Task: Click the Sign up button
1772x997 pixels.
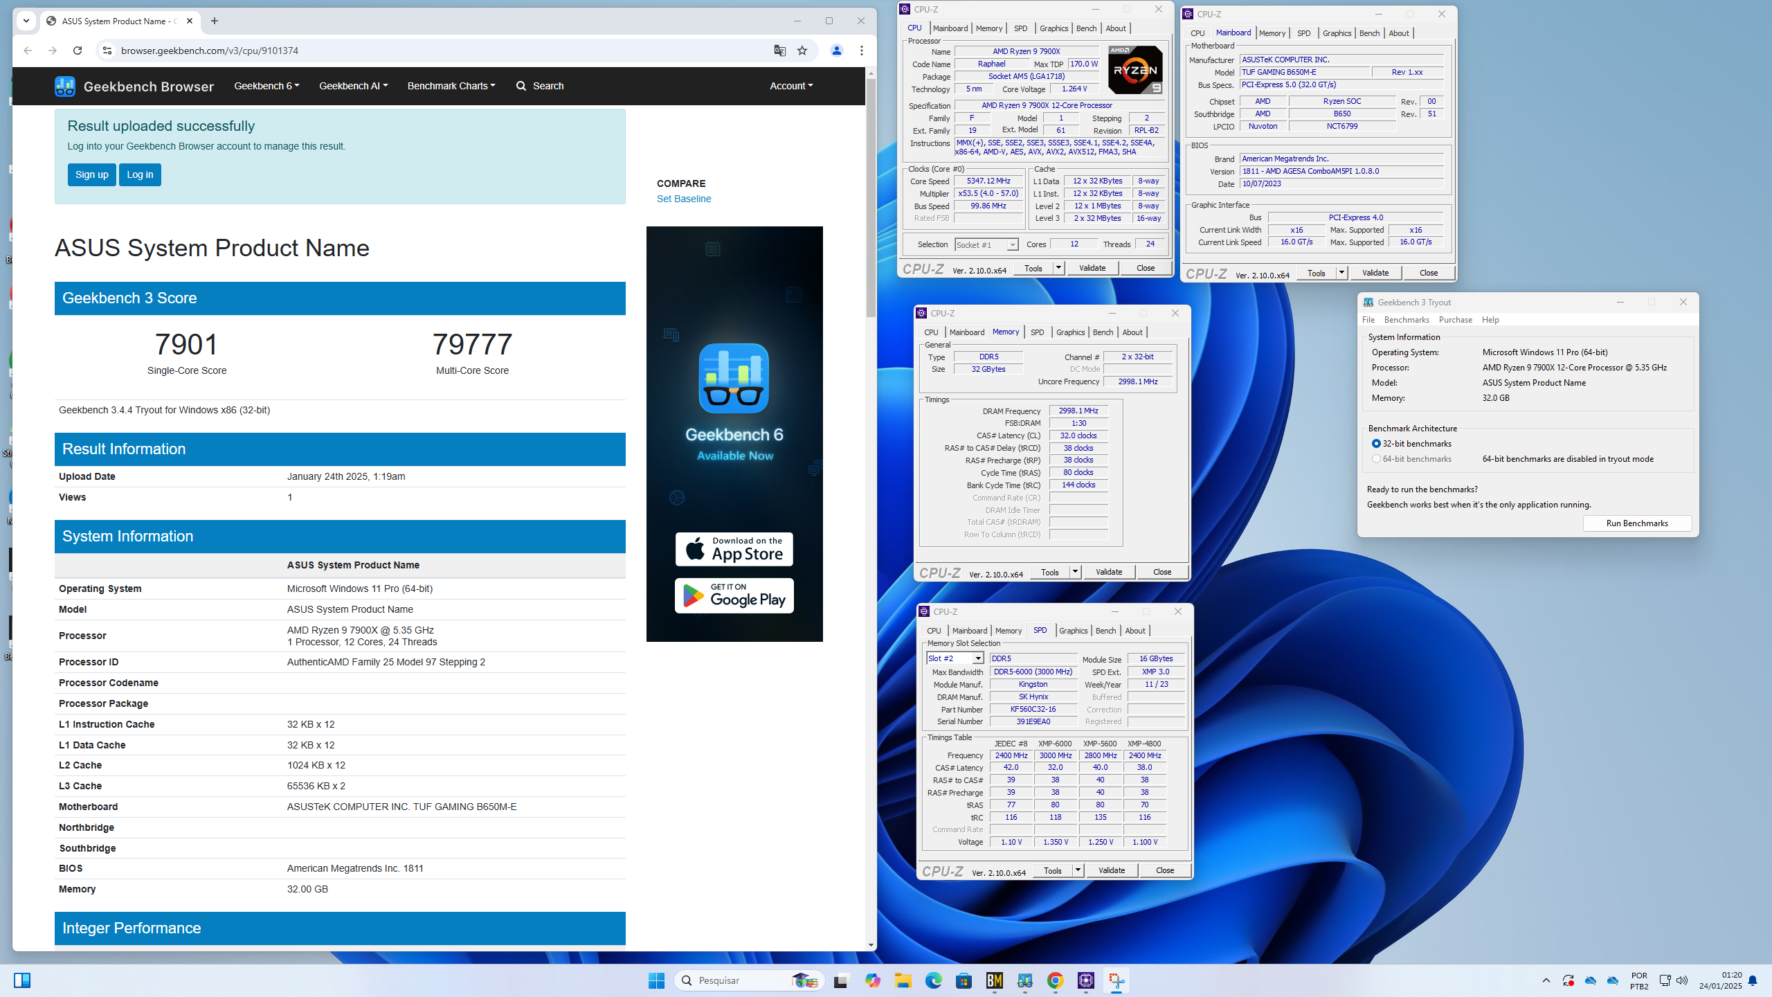Action: pyautogui.click(x=91, y=174)
